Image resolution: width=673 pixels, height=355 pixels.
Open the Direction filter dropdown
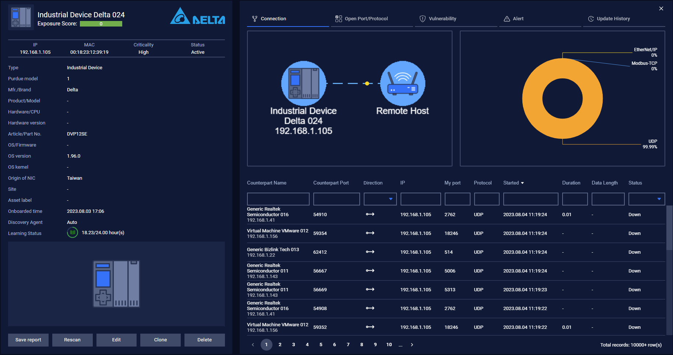point(380,199)
